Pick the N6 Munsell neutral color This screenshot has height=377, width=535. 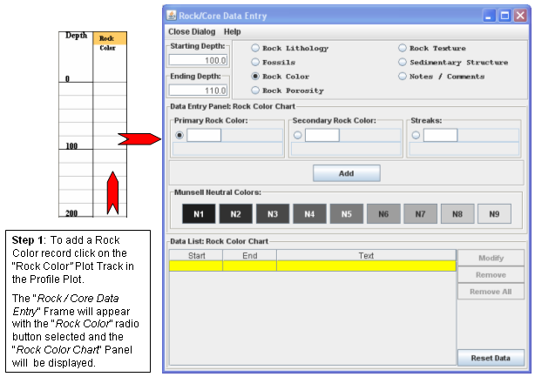tap(383, 214)
